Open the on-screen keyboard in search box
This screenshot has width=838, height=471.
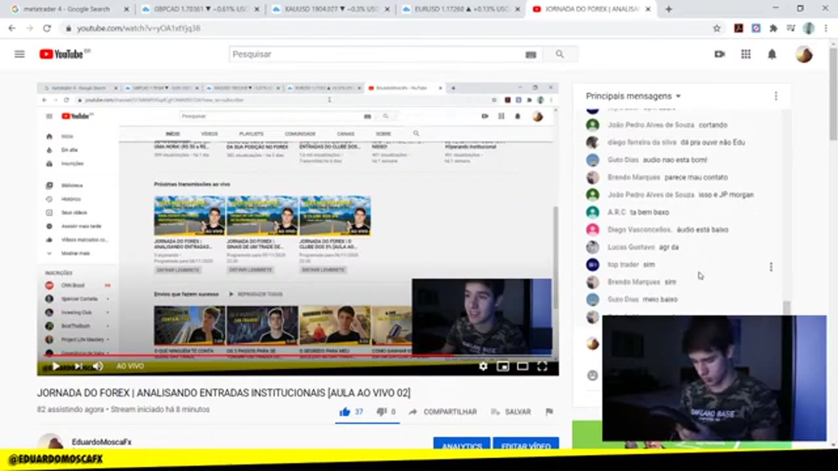[531, 54]
